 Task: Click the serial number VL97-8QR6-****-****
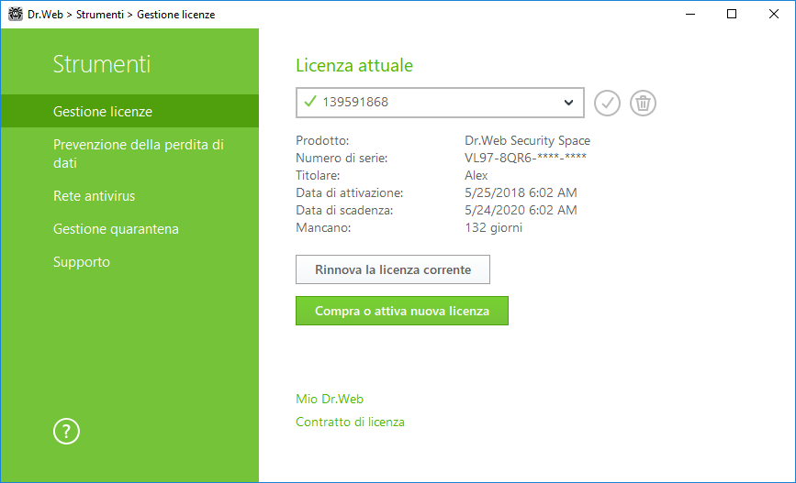tap(525, 158)
